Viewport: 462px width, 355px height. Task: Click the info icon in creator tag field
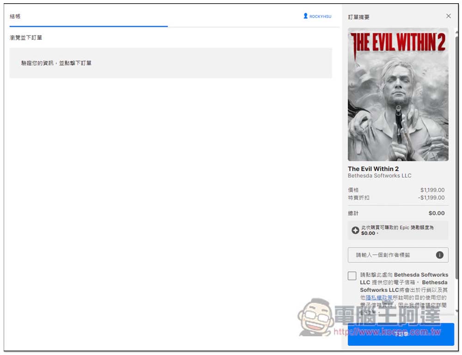point(439,255)
